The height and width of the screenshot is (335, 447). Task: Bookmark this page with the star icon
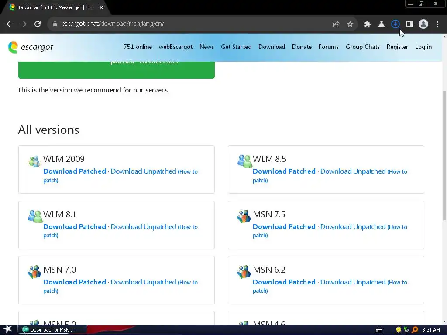pyautogui.click(x=350, y=24)
